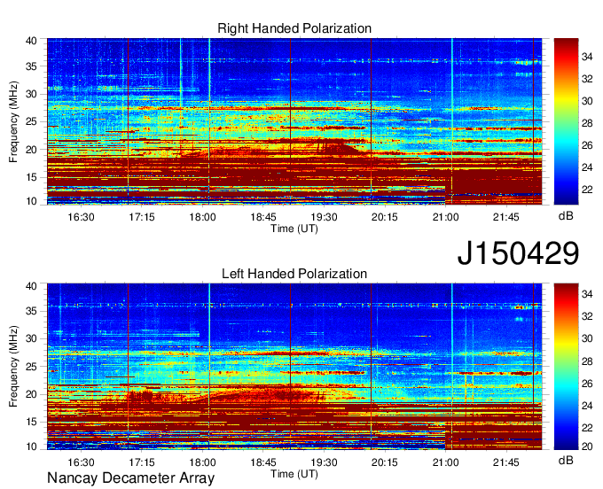Click the 35 MHz tick of Right Handed plot
This screenshot has height=489, width=603.
click(31, 66)
